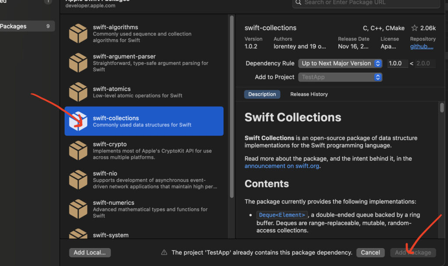Click the Cancel button
Image resolution: width=448 pixels, height=266 pixels.
tap(370, 252)
